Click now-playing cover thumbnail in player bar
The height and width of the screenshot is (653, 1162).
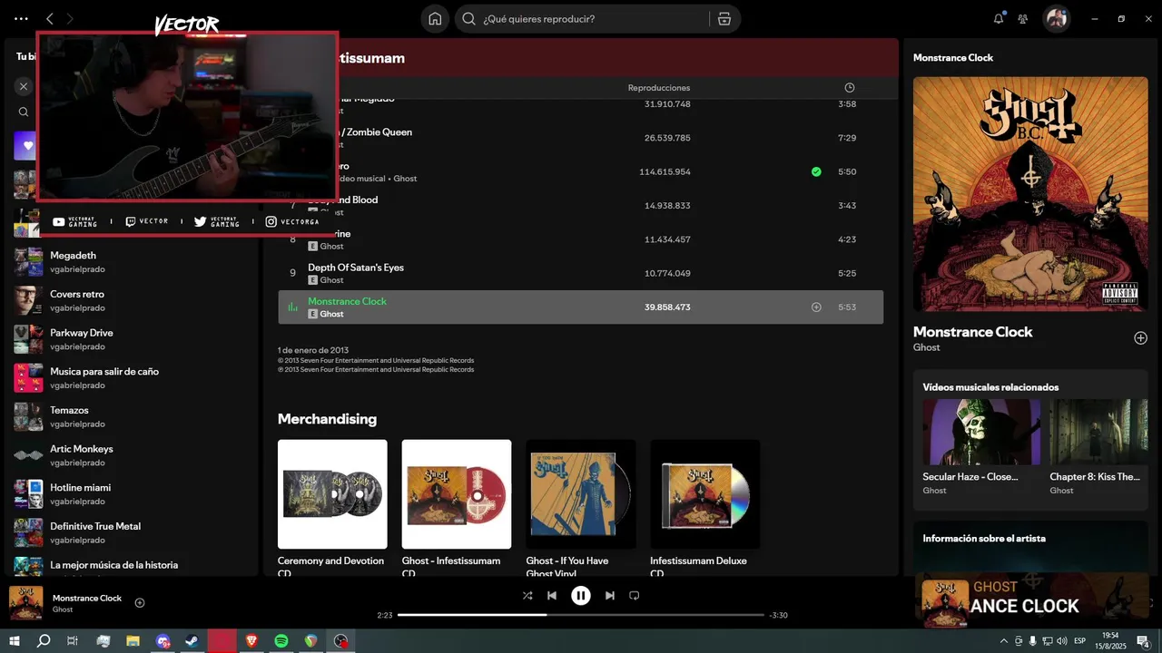[26, 603]
